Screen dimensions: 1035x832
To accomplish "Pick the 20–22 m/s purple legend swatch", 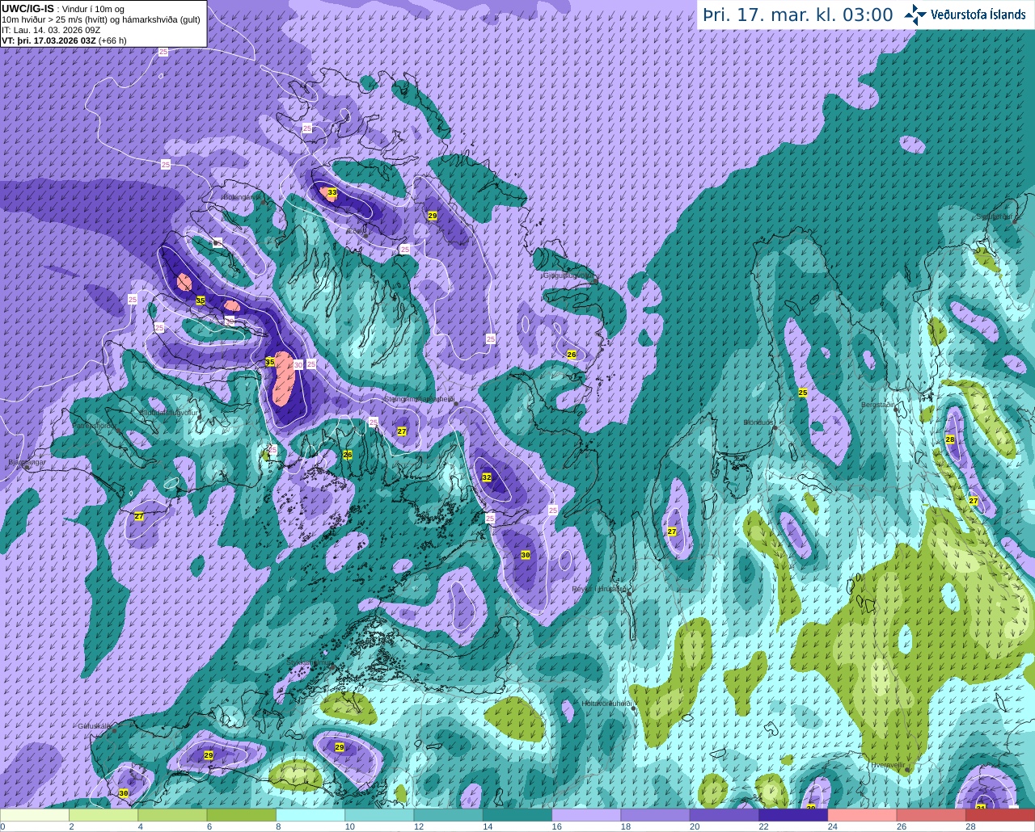I will click(x=724, y=815).
